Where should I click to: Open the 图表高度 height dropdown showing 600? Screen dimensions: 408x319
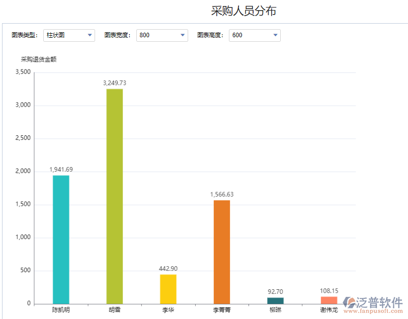point(255,35)
